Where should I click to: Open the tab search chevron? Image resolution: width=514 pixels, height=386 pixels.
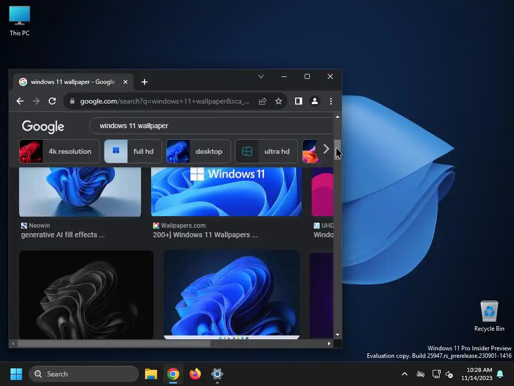coord(261,76)
